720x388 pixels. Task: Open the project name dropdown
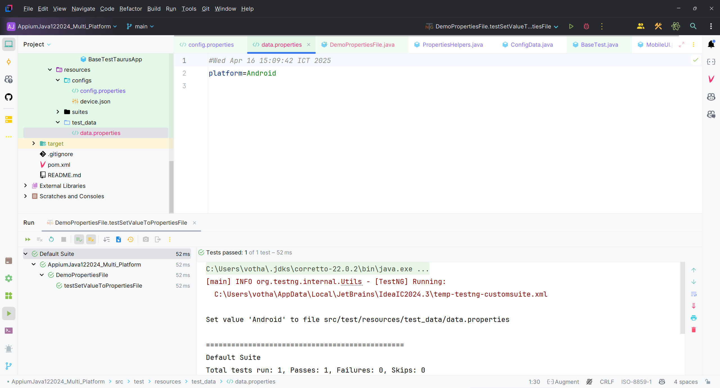click(62, 26)
